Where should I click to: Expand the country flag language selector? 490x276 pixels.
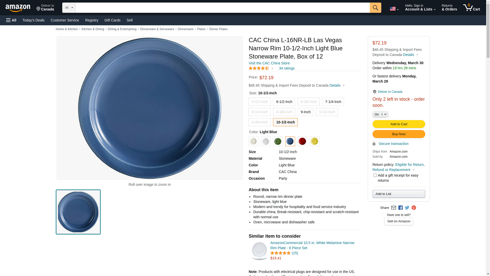(x=394, y=9)
